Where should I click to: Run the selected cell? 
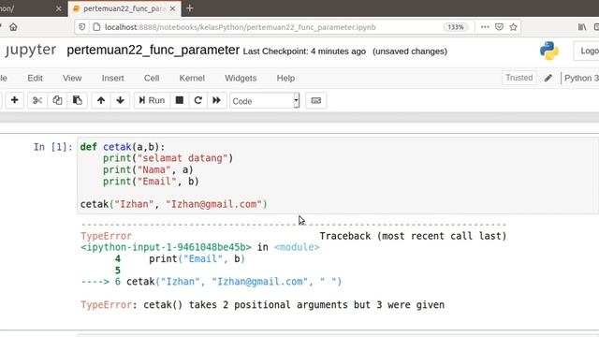click(152, 100)
